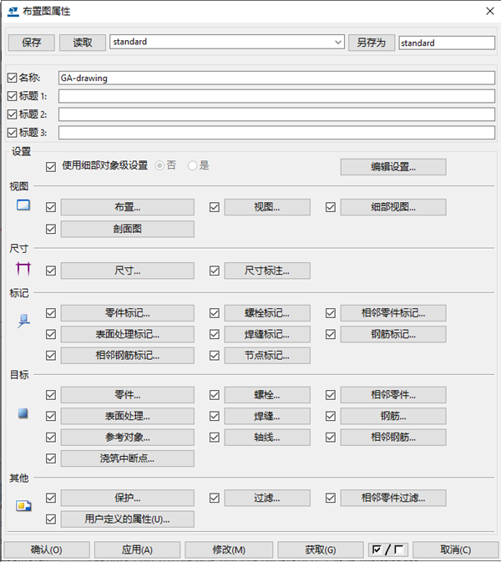Screen dimensions: 501x562
Task: Close the 布置图属性 dialog
Action: coord(490,11)
